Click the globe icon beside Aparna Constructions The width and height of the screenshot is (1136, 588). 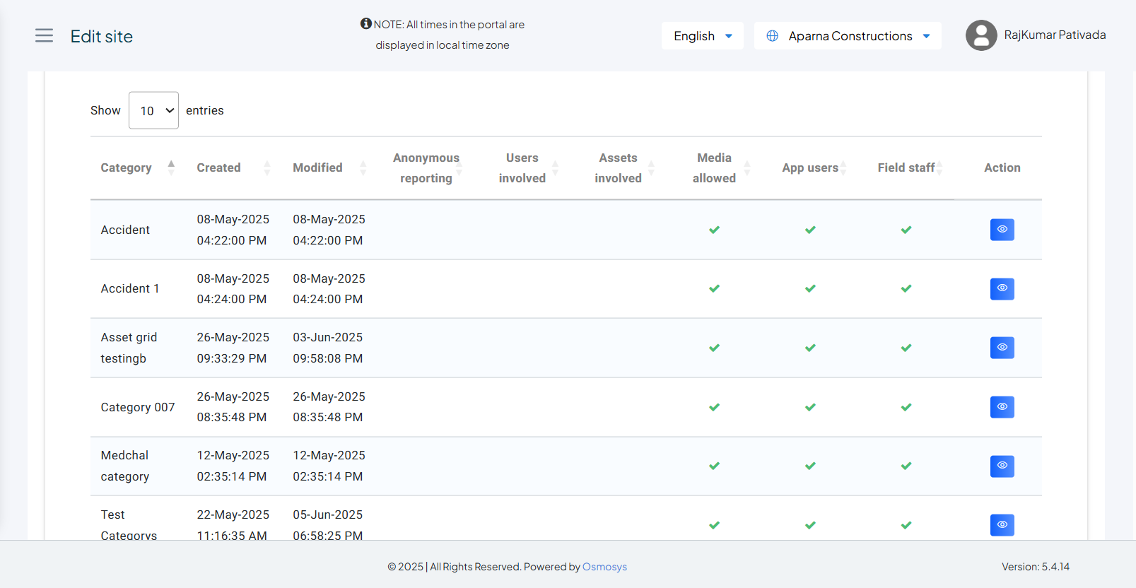[x=773, y=36]
